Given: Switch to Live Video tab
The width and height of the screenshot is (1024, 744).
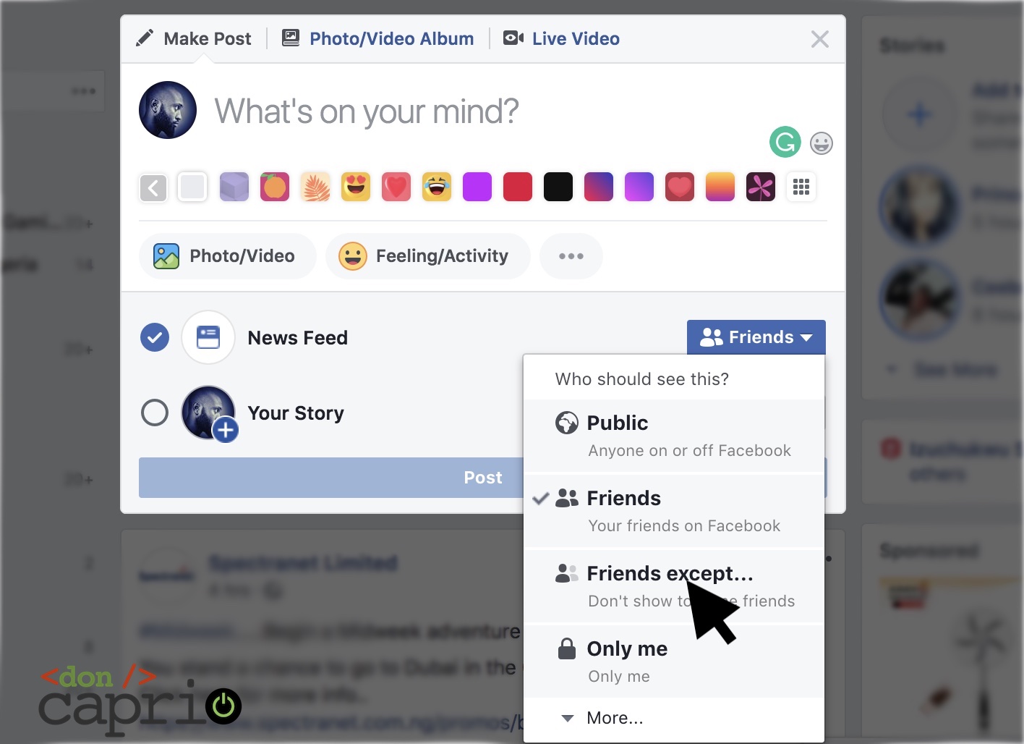Looking at the screenshot, I should (562, 38).
